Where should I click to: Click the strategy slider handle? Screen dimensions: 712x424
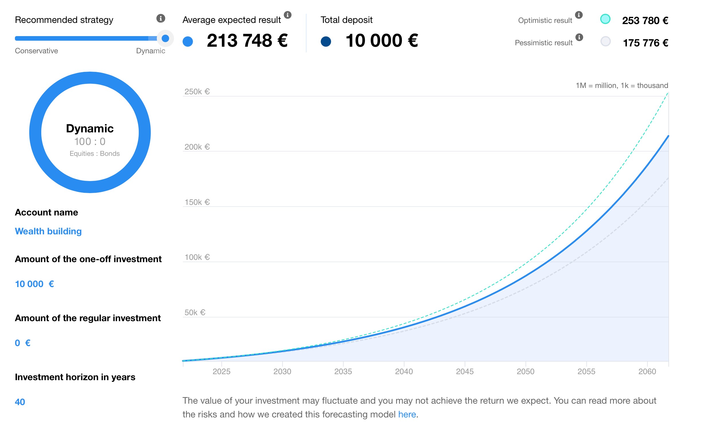point(165,38)
